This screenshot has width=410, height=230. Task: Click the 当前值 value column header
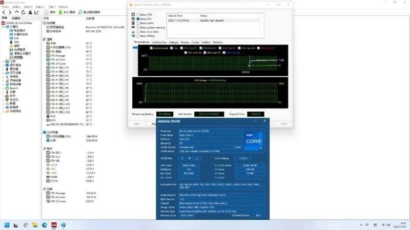pyautogui.click(x=90, y=18)
